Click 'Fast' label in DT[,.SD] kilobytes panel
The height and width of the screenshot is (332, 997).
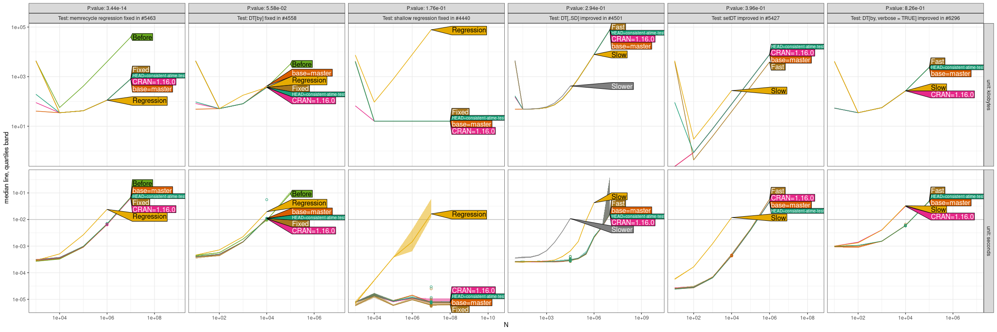[618, 27]
